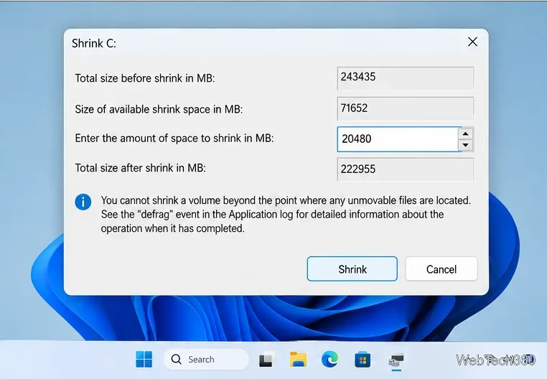Open File Explorer from taskbar
Image resolution: width=547 pixels, height=379 pixels.
299,360
